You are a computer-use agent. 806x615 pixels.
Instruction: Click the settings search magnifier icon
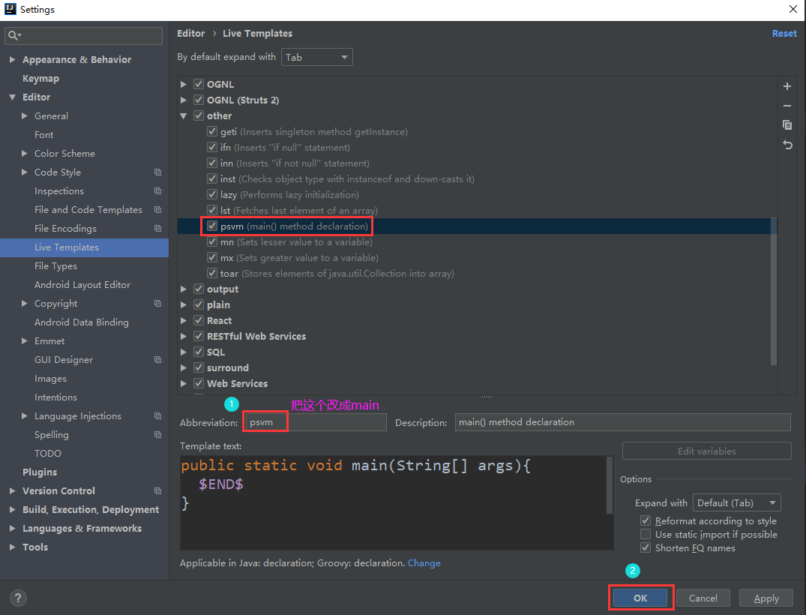coord(14,35)
